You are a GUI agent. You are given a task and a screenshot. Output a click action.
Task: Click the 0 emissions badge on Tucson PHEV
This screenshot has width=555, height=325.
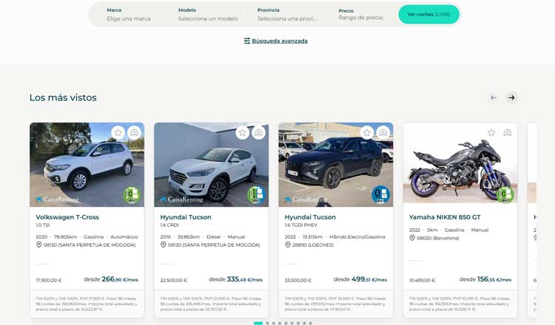tap(380, 195)
